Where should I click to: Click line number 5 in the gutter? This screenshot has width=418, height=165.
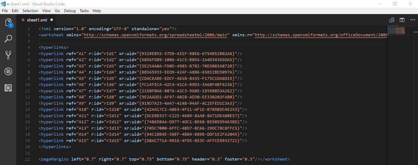point(28,54)
